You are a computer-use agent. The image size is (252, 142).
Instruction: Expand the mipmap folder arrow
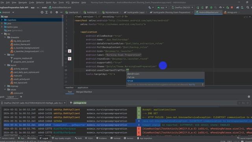[5, 86]
